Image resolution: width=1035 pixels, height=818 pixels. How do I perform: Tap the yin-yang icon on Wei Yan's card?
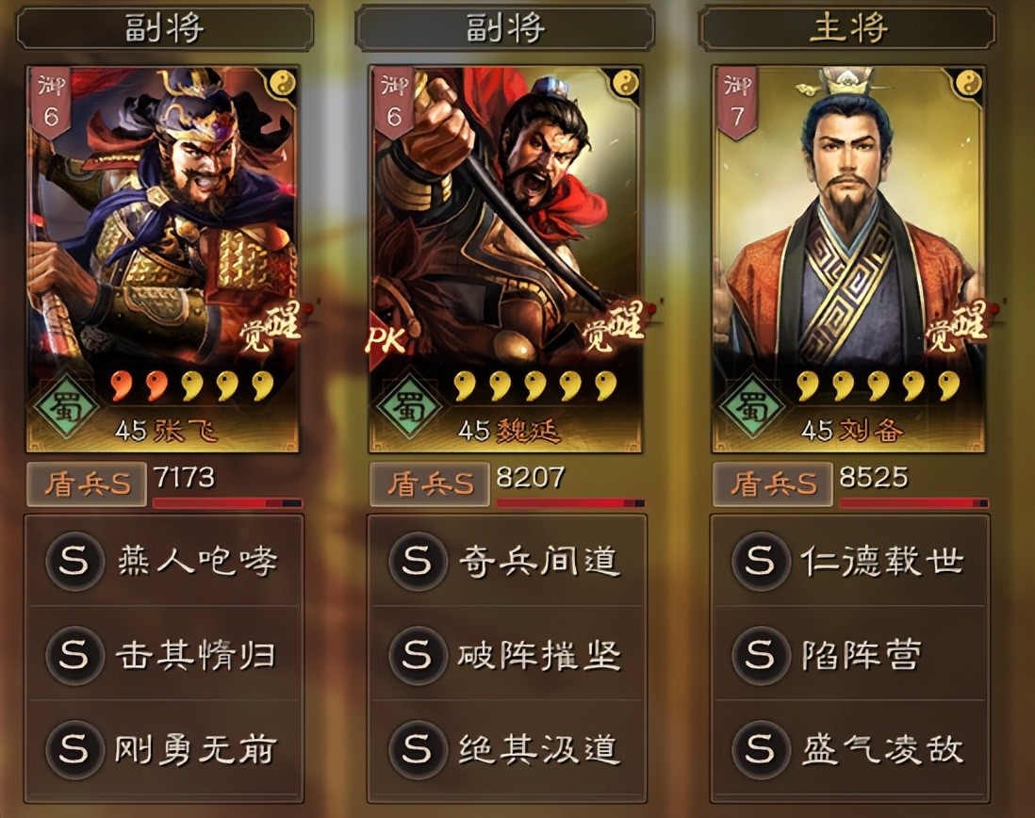point(627,84)
